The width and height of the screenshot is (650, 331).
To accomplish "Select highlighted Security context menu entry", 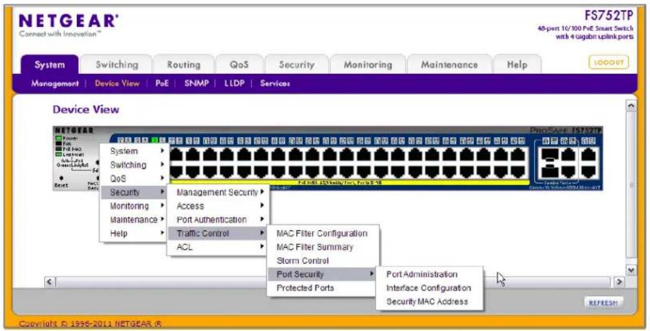I will 134,192.
